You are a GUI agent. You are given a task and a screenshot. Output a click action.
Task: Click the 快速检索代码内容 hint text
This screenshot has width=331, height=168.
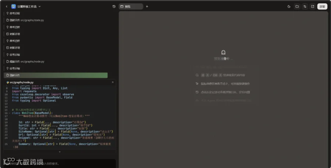coord(234,75)
